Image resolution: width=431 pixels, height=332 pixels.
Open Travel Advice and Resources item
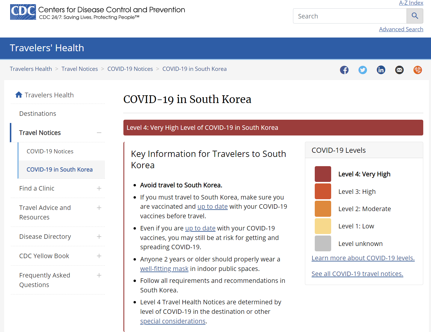(45, 212)
